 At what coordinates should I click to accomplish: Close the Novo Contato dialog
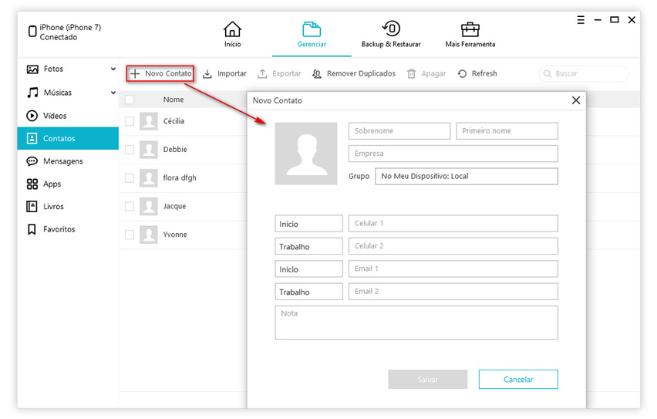pos(576,100)
